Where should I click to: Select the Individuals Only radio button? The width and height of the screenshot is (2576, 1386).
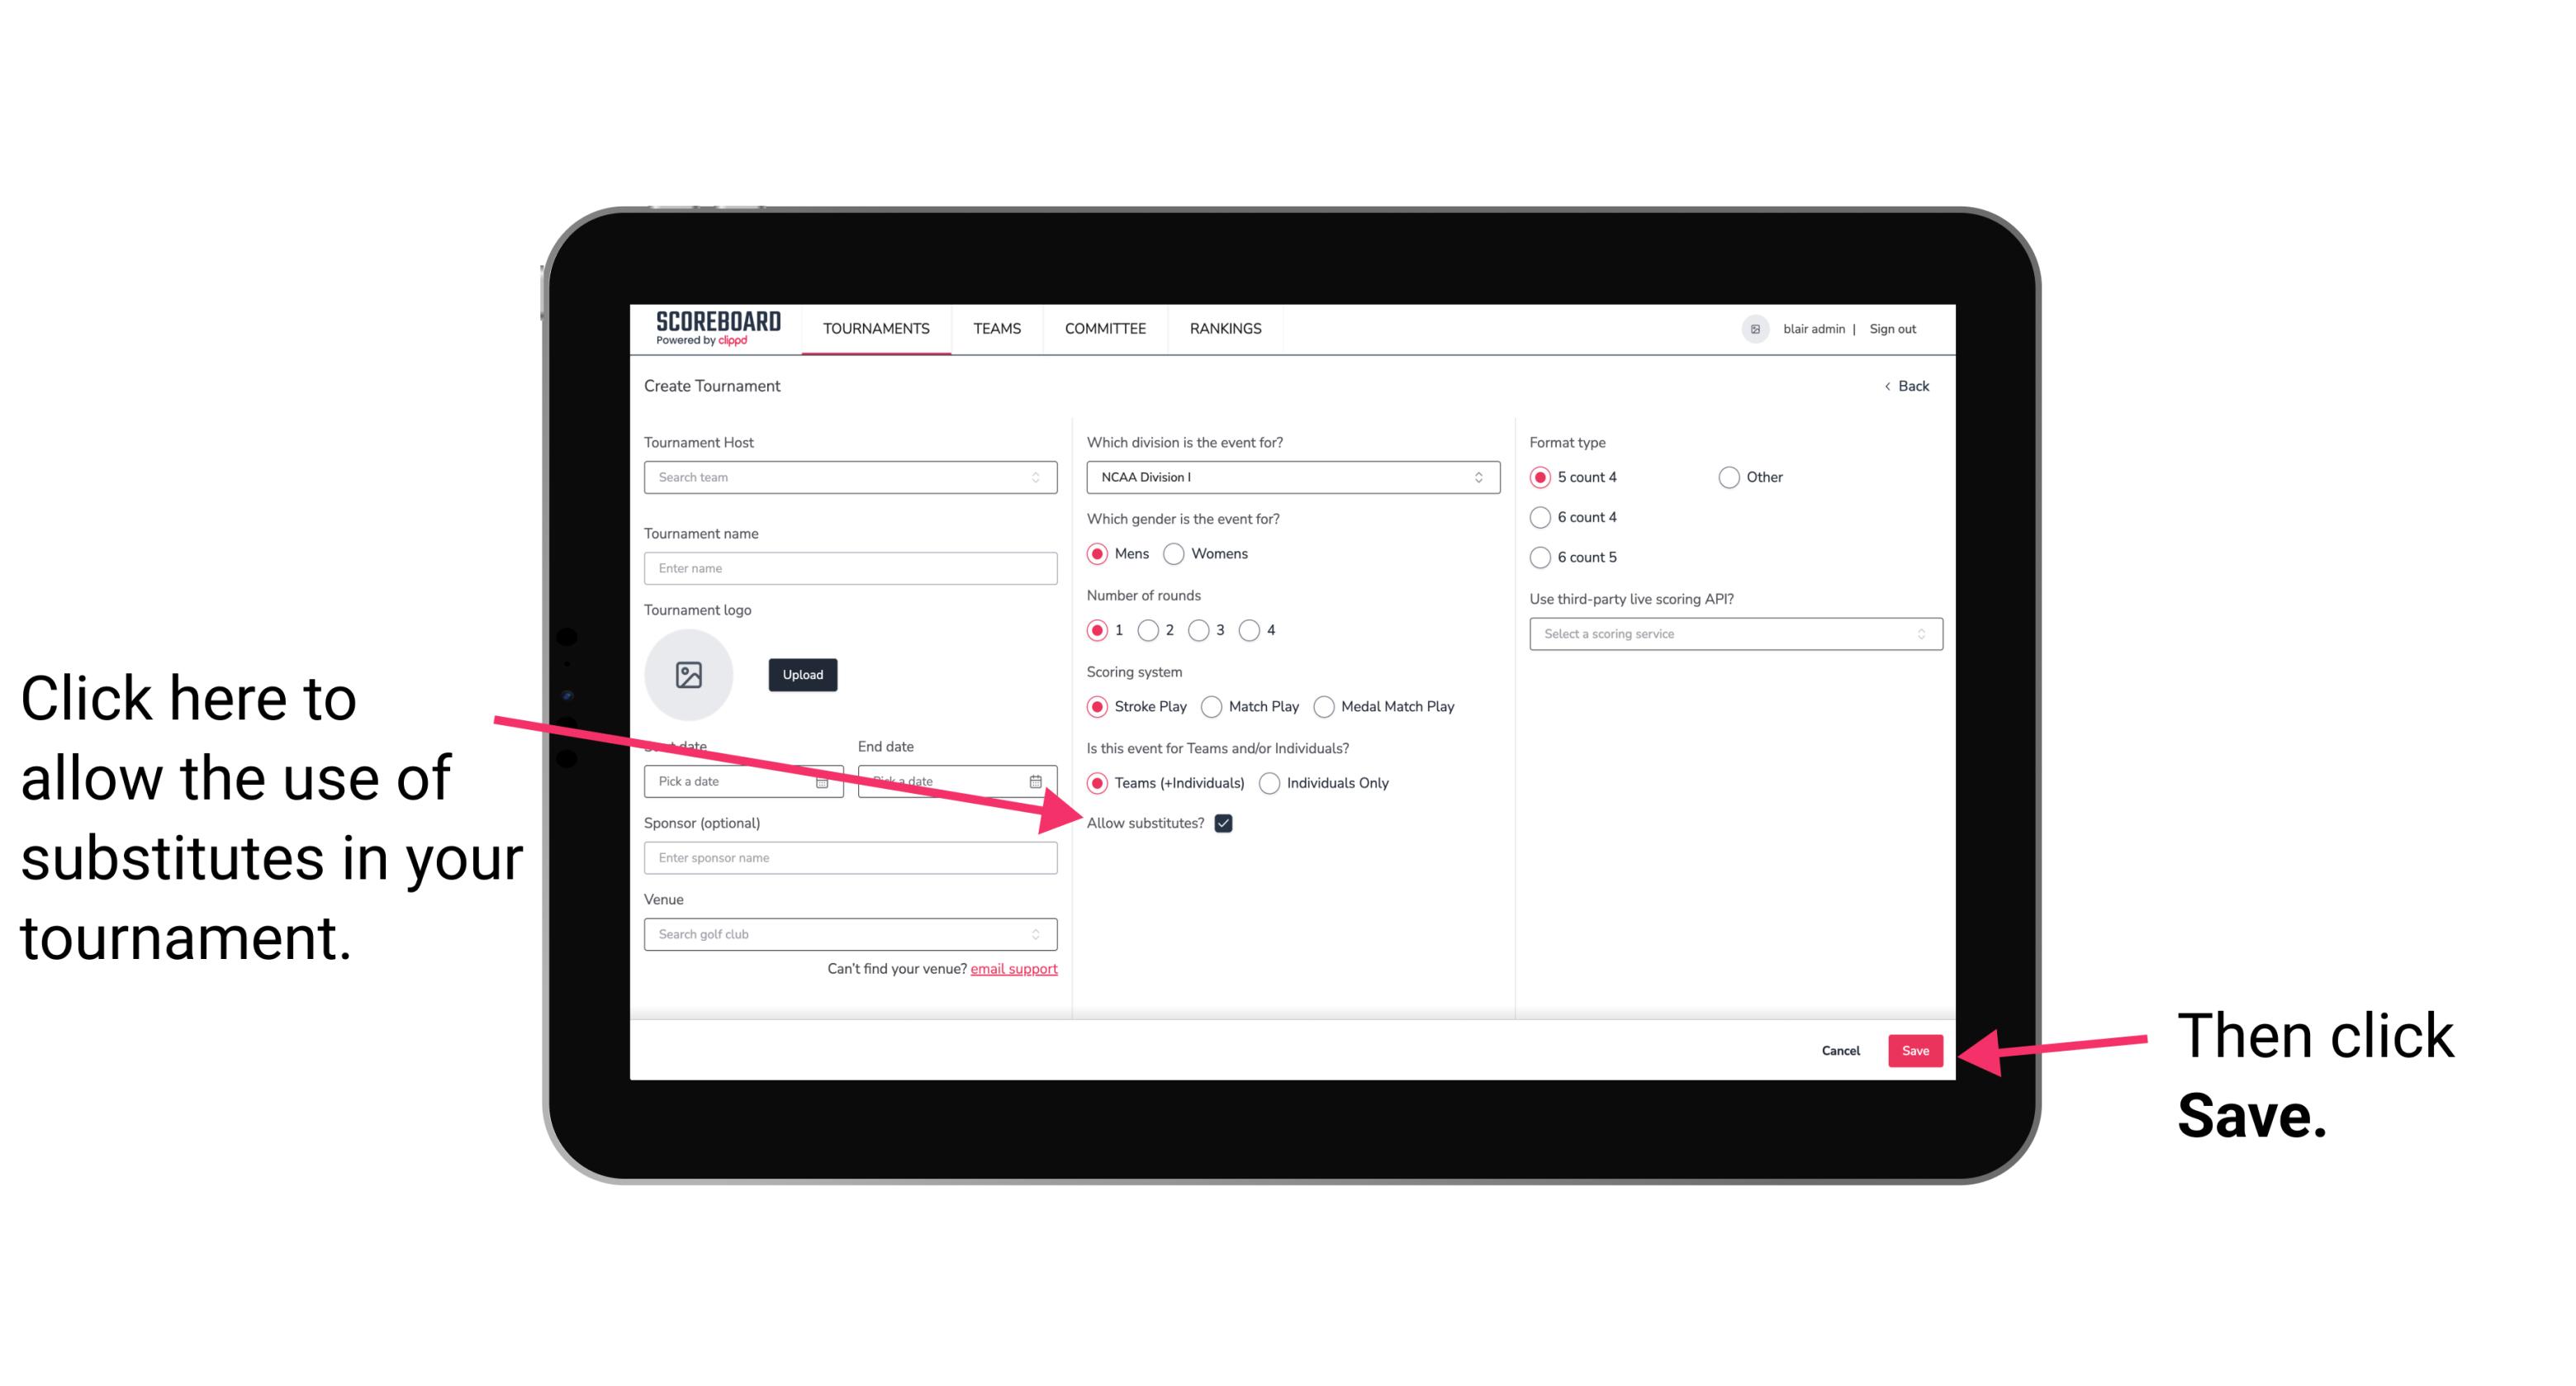point(1271,784)
